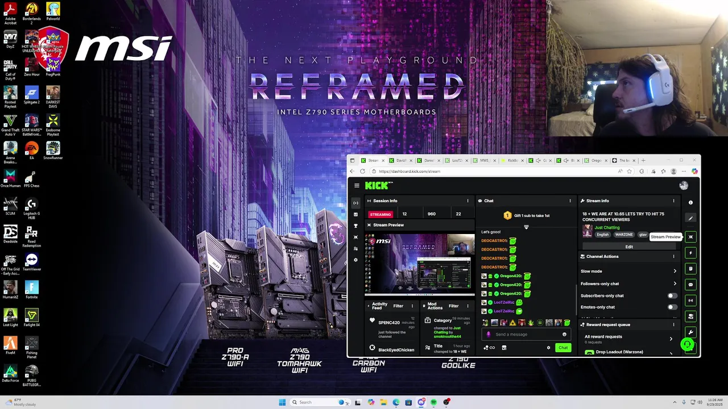Viewport: 728px width, 409px height.
Task: Click the info icon in right widget rail
Action: pos(690,202)
